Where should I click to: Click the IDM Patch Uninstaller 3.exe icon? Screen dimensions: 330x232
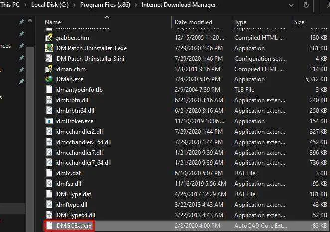click(49, 48)
